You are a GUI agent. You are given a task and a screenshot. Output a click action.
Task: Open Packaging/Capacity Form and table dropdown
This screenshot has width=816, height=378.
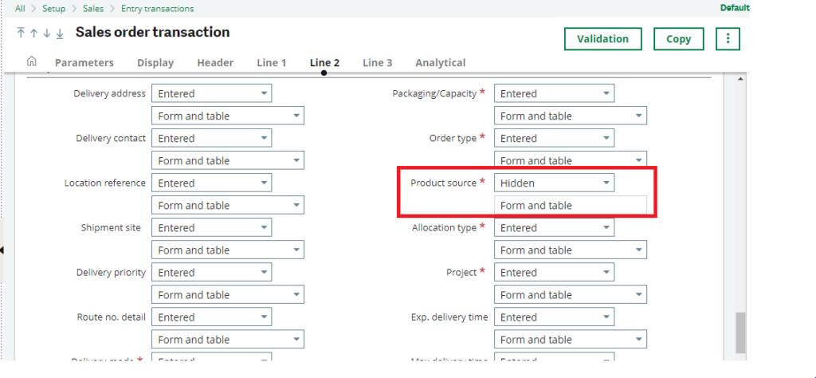(x=571, y=116)
